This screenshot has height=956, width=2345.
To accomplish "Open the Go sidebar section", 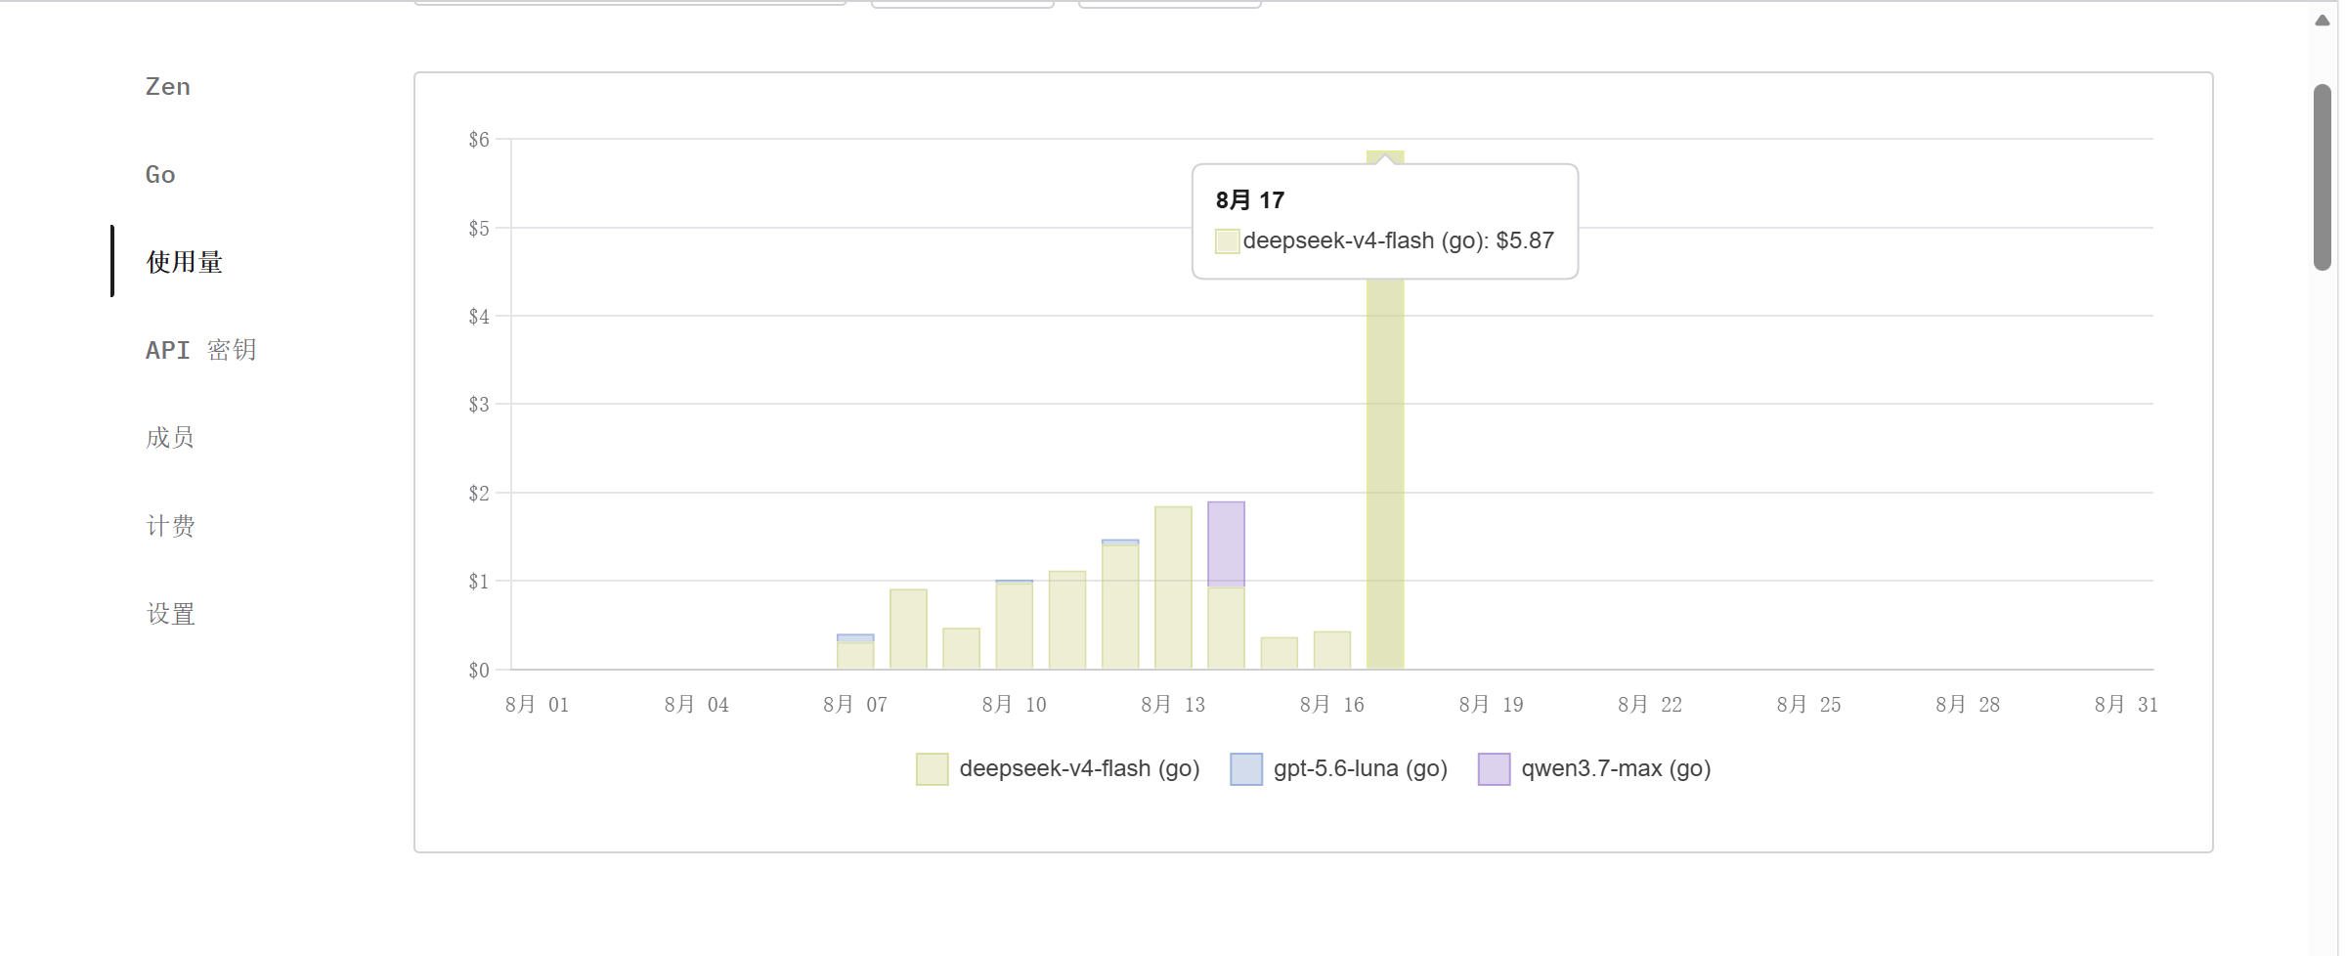I will 160,175.
